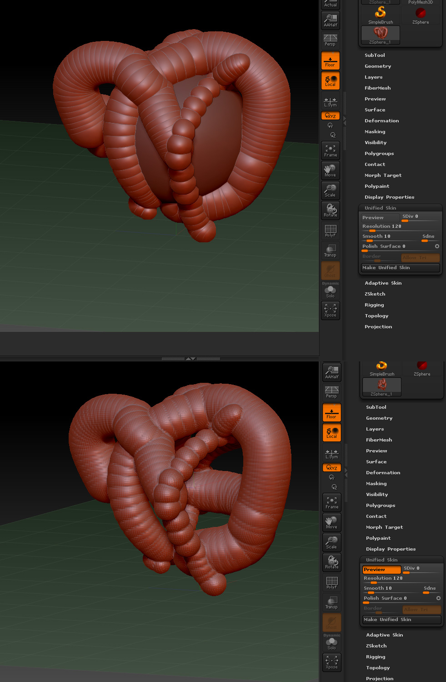446x682 pixels.
Task: Toggle Local transformations in upper screenshot
Action: pyautogui.click(x=331, y=80)
